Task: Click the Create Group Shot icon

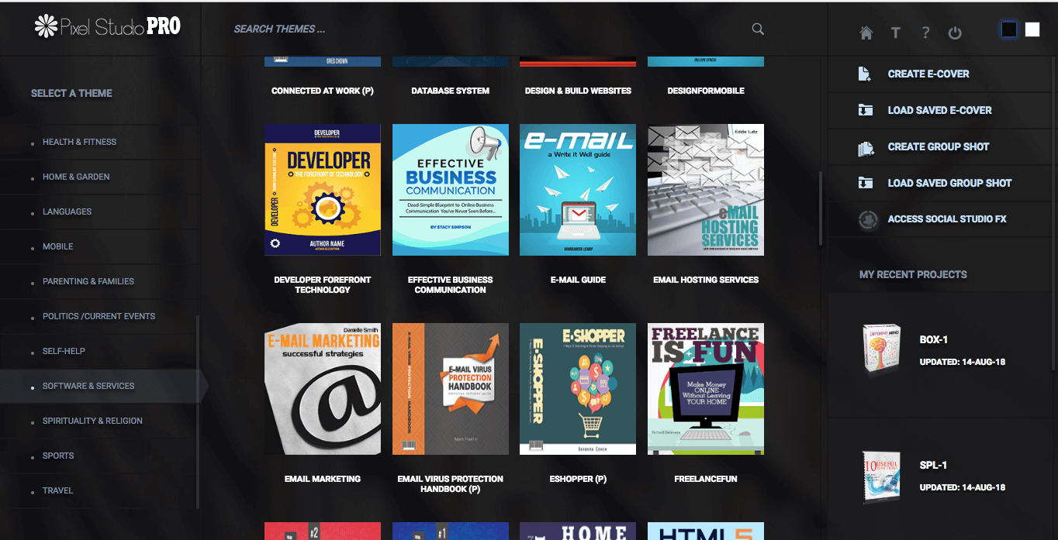Action: 866,147
